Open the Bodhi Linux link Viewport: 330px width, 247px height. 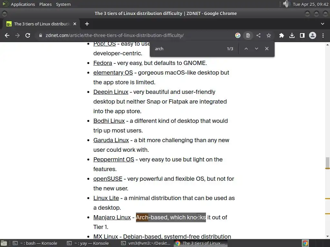click(x=109, y=121)
